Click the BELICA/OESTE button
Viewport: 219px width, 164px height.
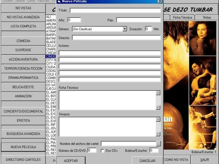click(x=23, y=87)
